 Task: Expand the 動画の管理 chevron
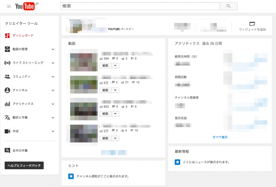pyautogui.click(x=53, y=49)
